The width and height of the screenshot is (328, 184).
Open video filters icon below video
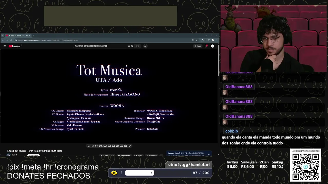[121, 146]
